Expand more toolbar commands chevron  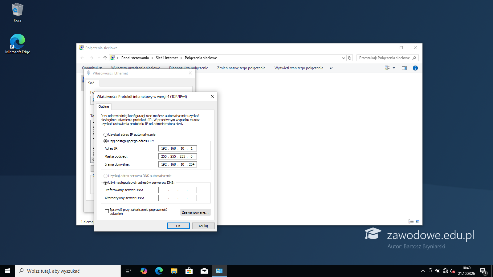[x=332, y=68]
